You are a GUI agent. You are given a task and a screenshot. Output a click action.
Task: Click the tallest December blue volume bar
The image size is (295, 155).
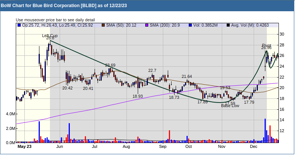coord(265,131)
